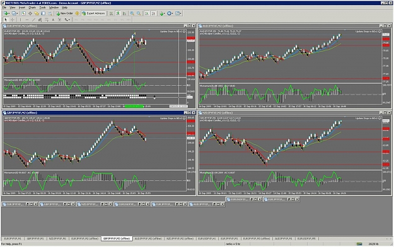
Task: Click the New Order button
Action: click(x=64, y=13)
